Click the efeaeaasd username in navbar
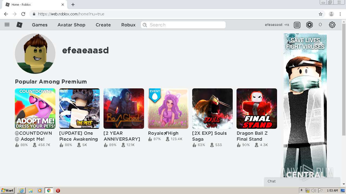 [x=274, y=25]
